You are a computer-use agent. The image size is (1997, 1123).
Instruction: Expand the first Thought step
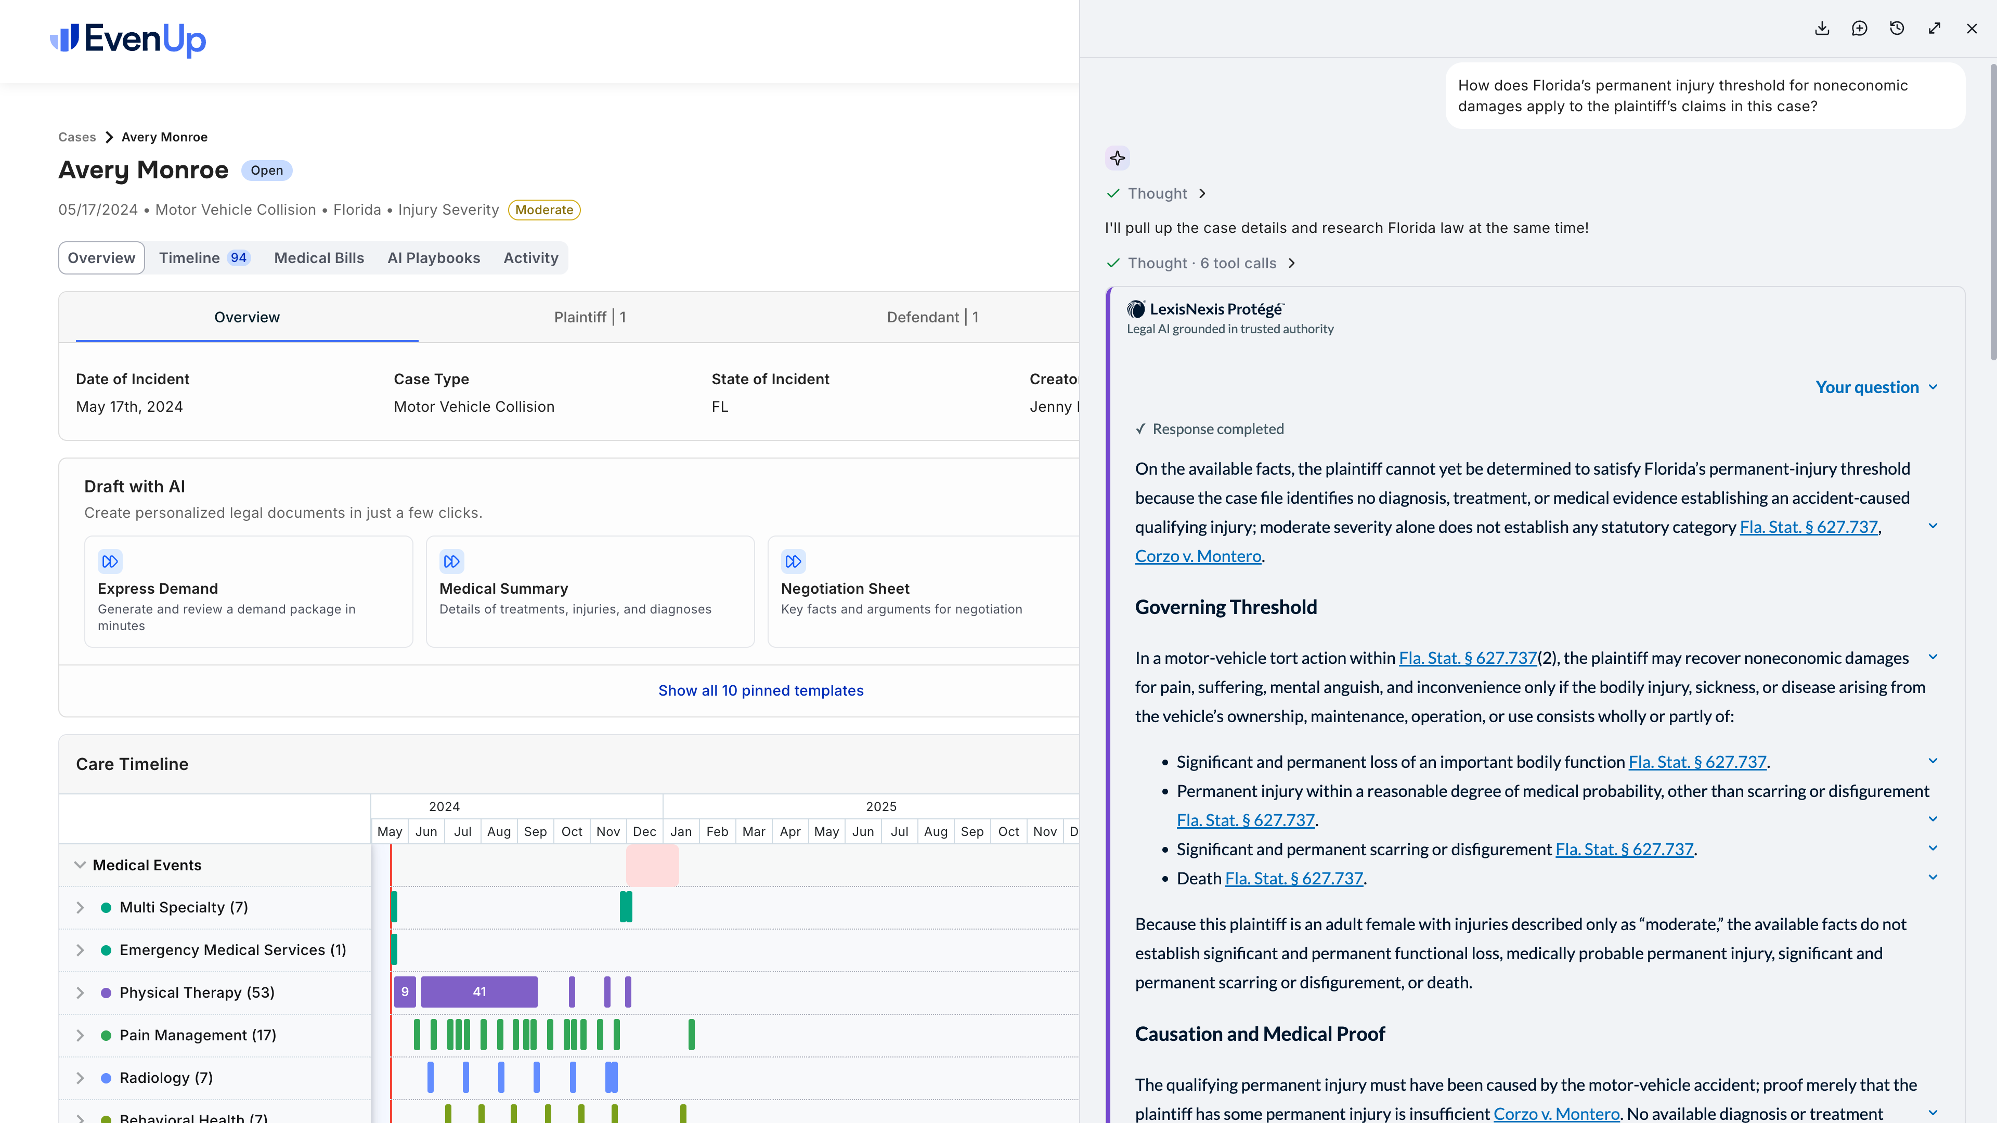click(x=1157, y=194)
